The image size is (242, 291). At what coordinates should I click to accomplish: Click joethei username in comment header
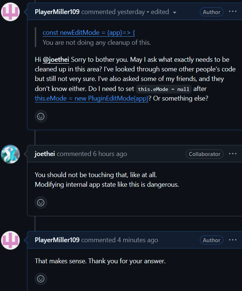45,154
